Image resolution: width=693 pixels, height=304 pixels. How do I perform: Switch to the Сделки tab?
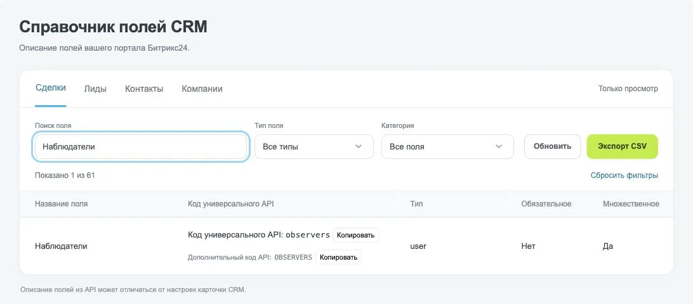click(50, 88)
